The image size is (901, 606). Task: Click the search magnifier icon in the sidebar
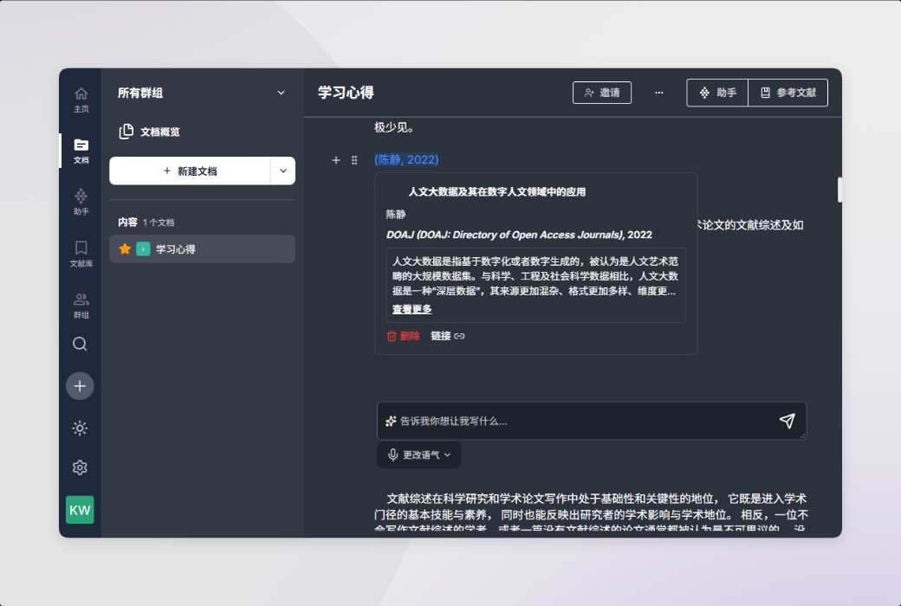(x=80, y=344)
